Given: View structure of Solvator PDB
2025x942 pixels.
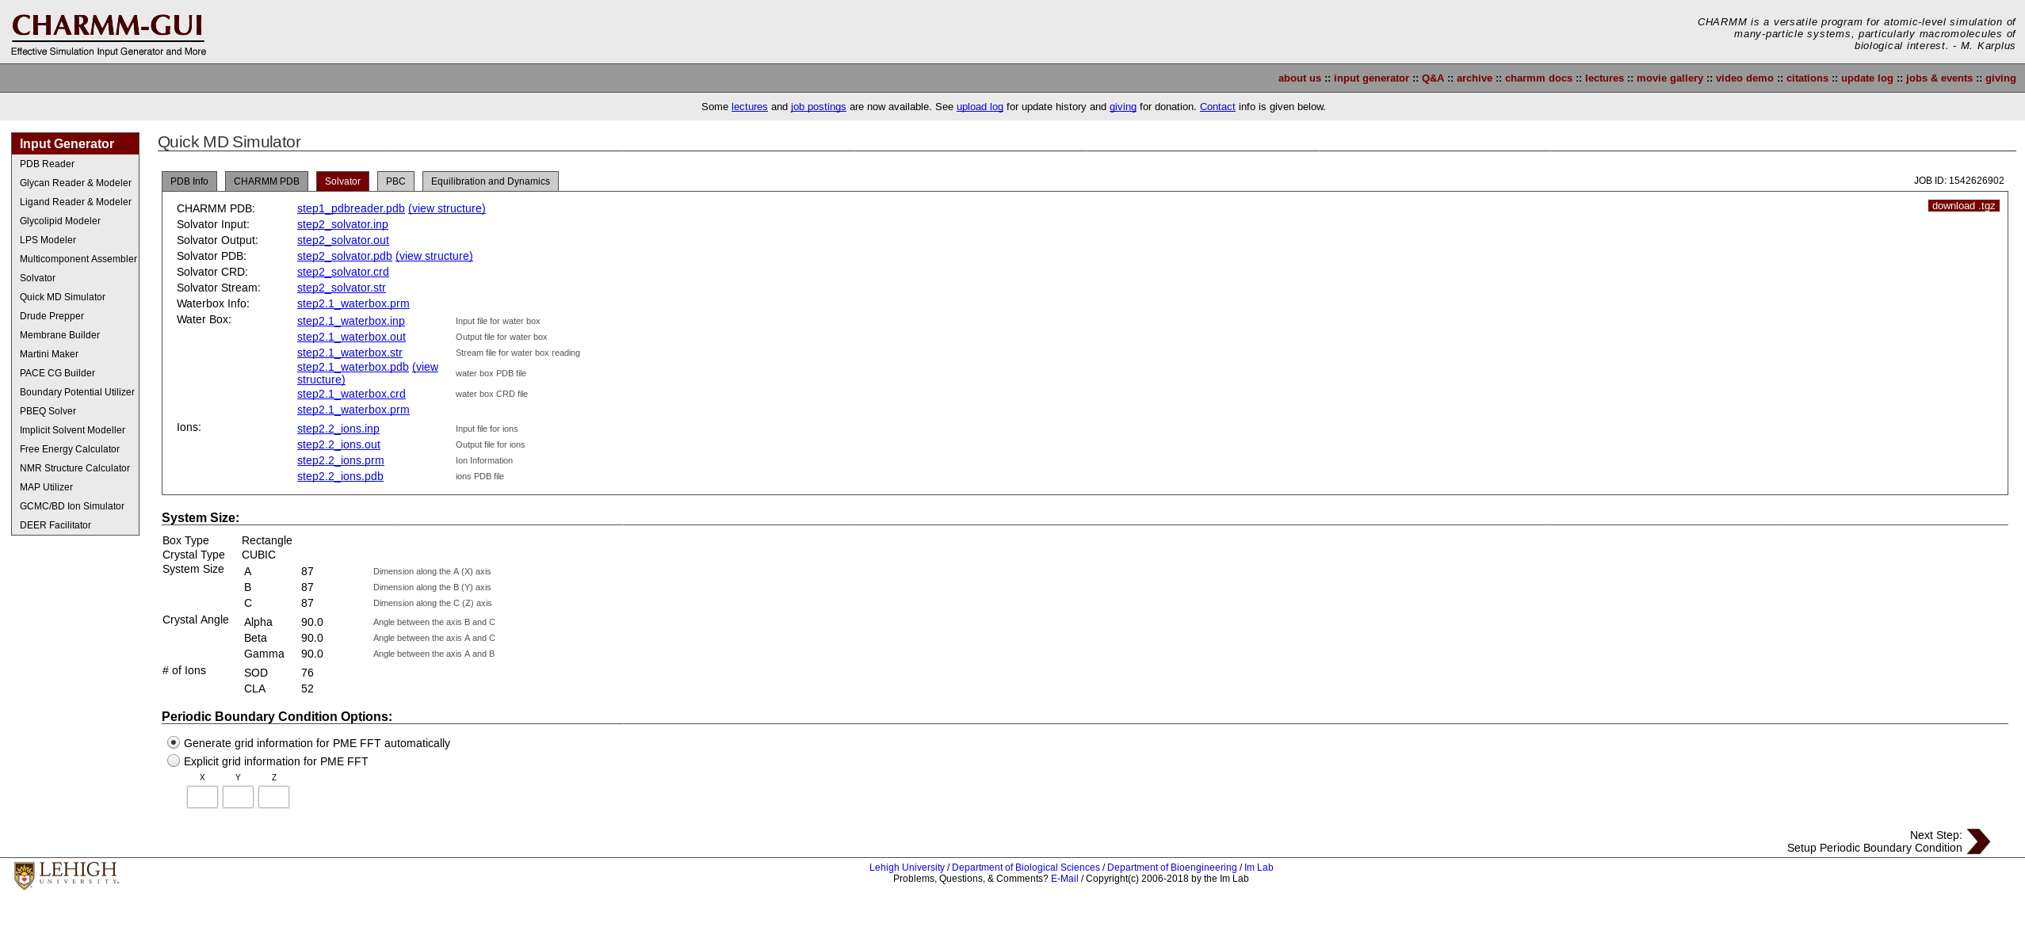Looking at the screenshot, I should pyautogui.click(x=434, y=256).
